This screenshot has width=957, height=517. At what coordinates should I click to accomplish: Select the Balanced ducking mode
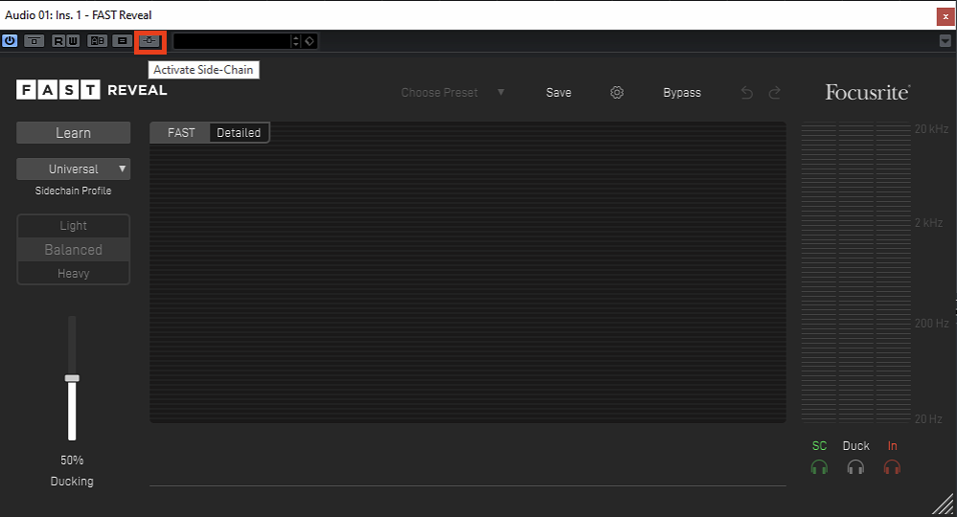[73, 249]
